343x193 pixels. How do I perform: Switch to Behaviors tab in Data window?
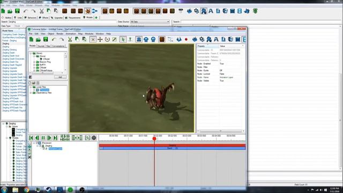click(31, 18)
